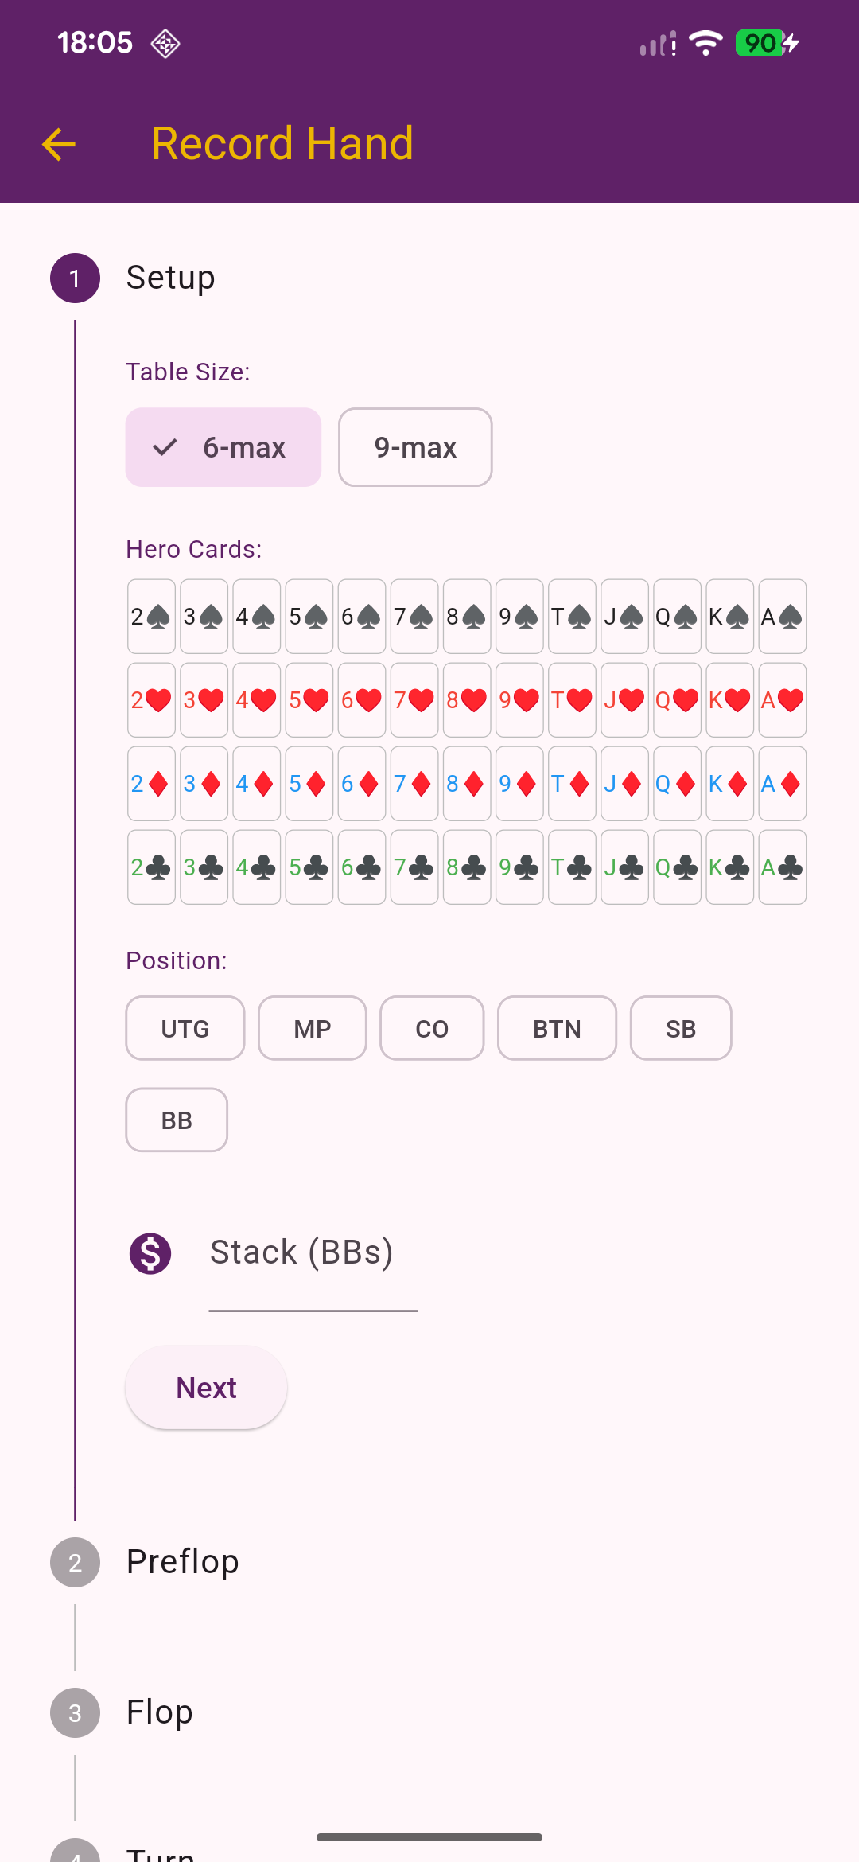Viewport: 859px width, 1862px height.
Task: Select the Jack of clubs card
Action: tap(624, 867)
